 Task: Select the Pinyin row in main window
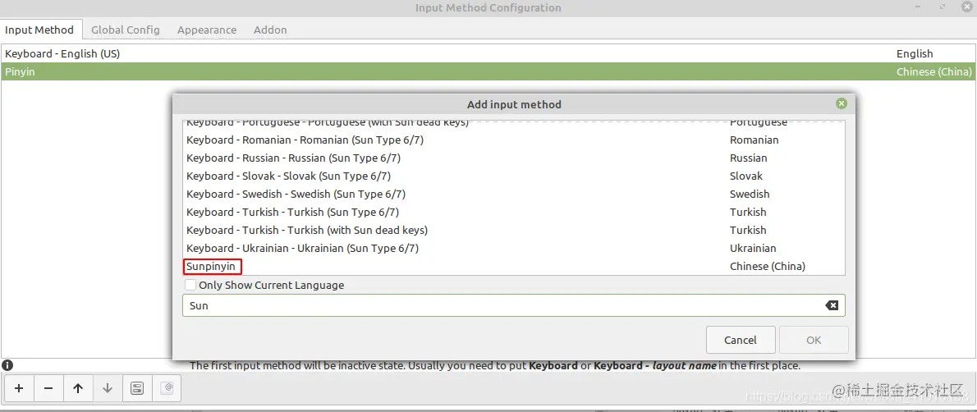488,71
